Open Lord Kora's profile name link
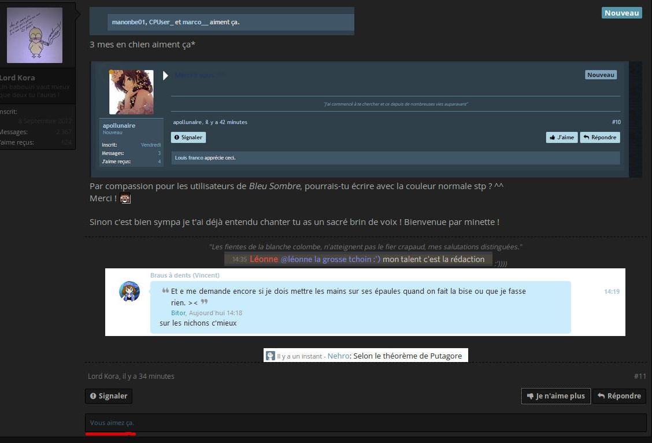The image size is (652, 443). [17, 77]
